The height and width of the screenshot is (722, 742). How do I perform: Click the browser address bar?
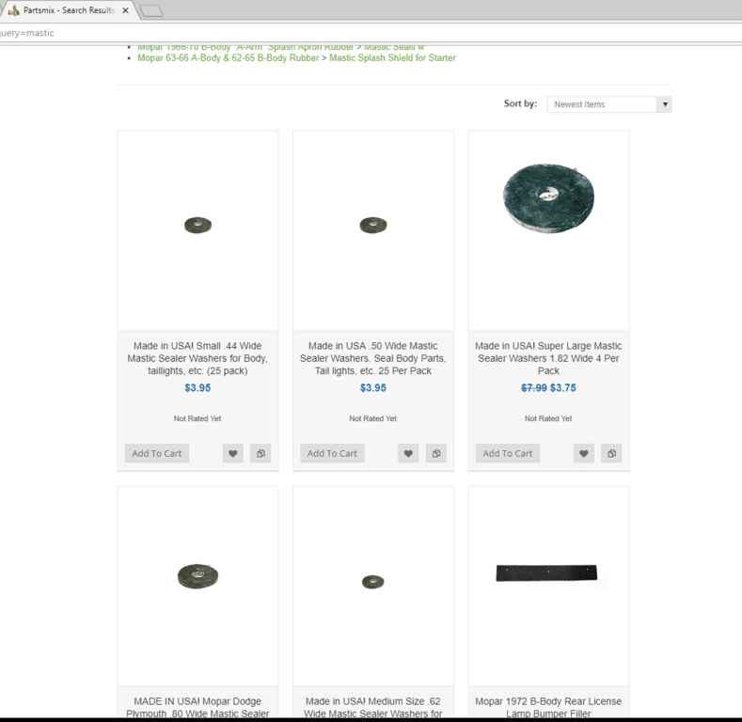click(x=376, y=33)
